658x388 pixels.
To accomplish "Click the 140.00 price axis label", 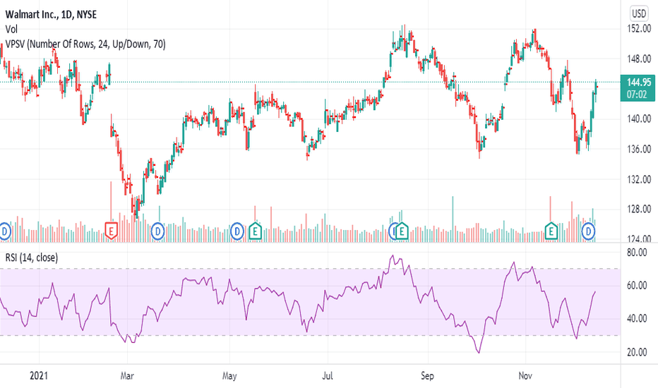I will coord(639,119).
